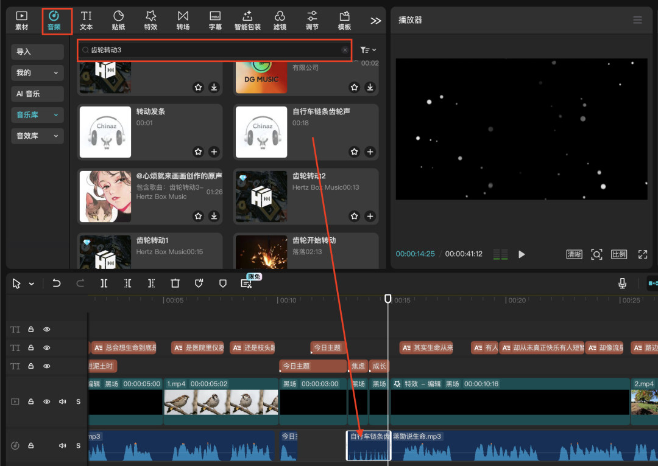Expand the 音效库 sidebar category
The width and height of the screenshot is (658, 466).
(x=38, y=136)
